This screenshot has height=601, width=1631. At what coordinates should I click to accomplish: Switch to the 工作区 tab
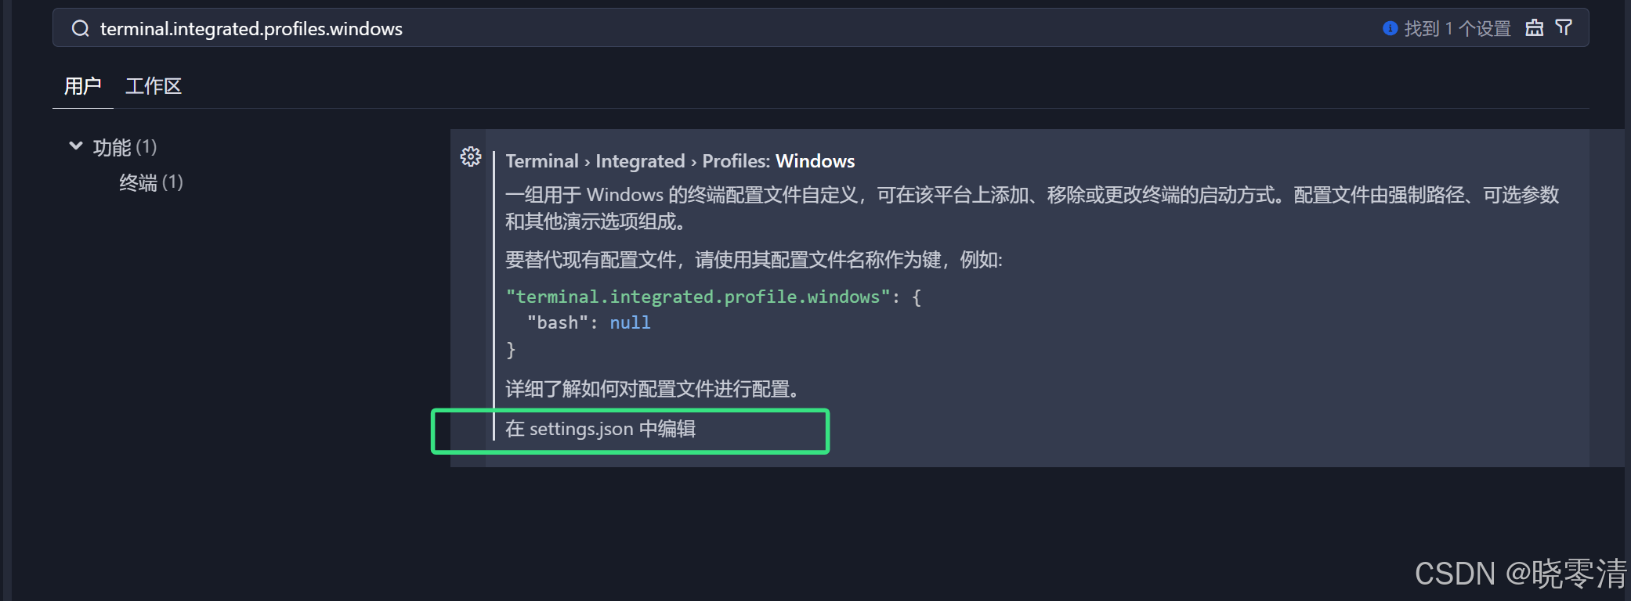click(154, 86)
